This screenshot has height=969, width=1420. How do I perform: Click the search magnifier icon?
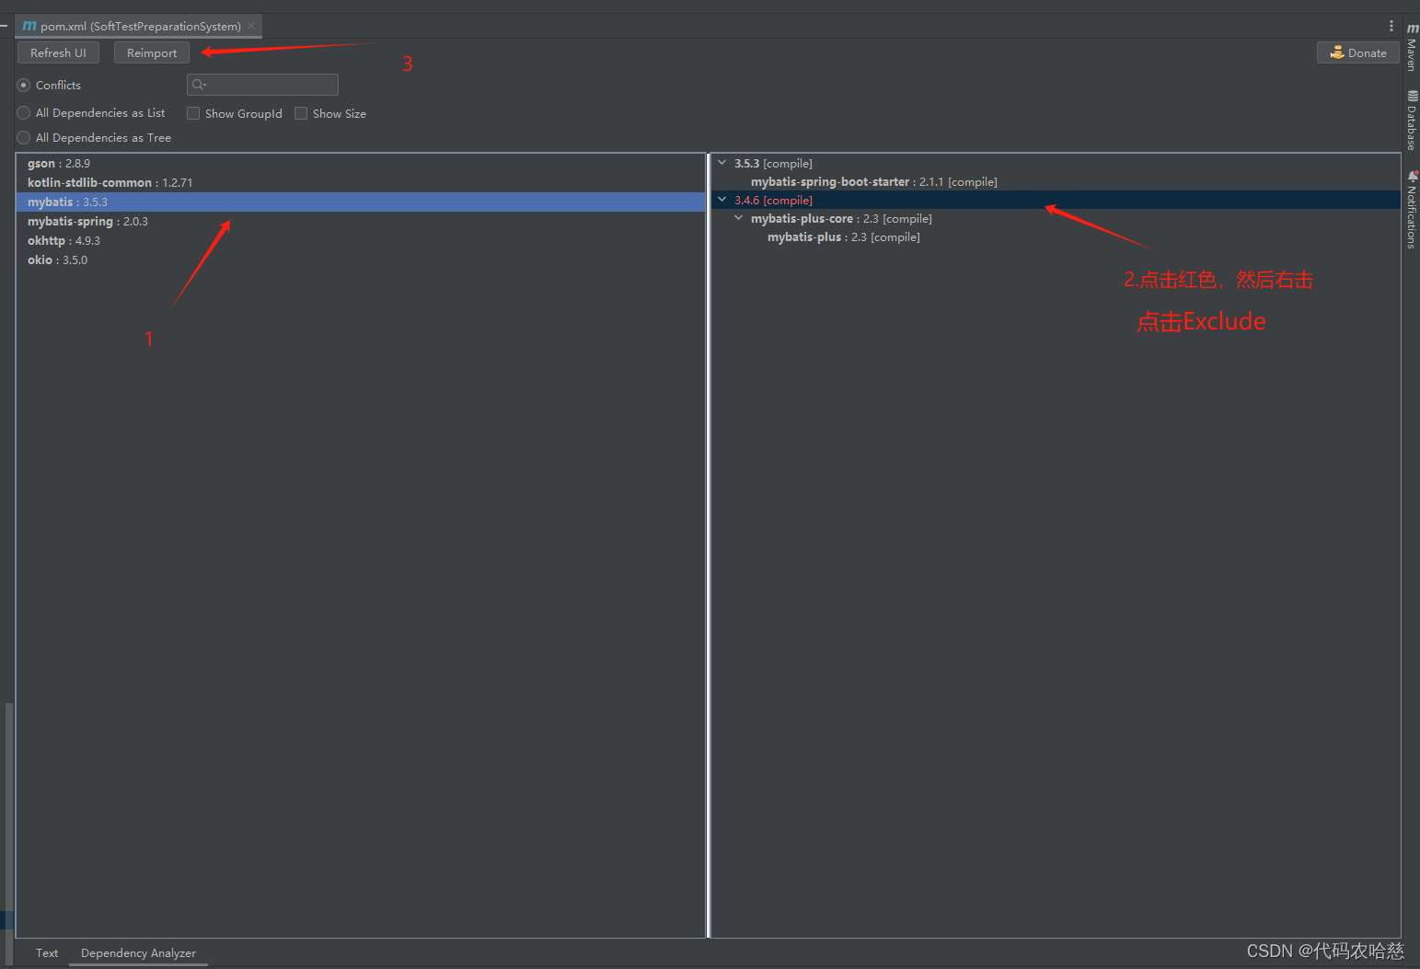[199, 85]
